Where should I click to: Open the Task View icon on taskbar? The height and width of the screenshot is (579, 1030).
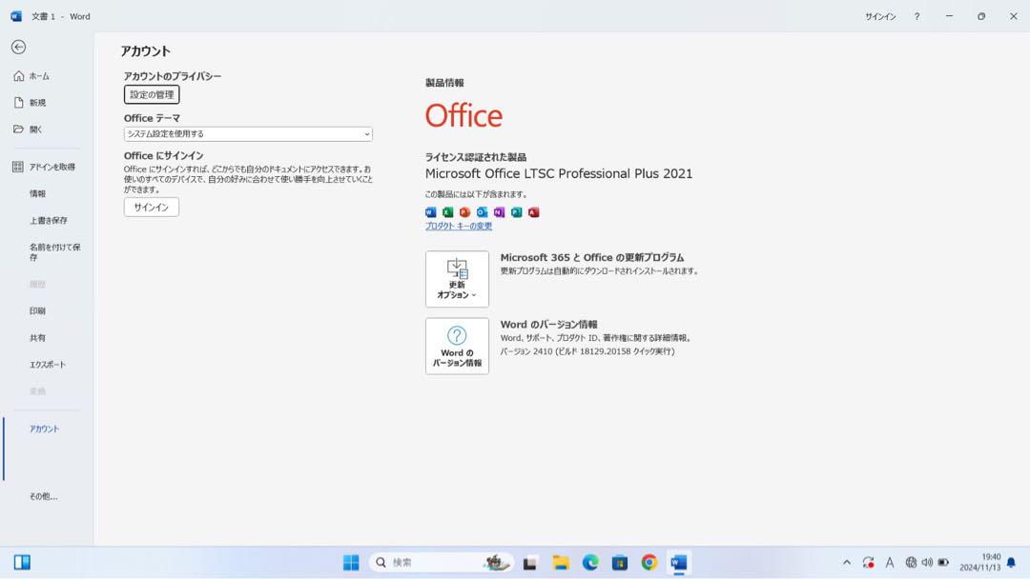point(530,563)
